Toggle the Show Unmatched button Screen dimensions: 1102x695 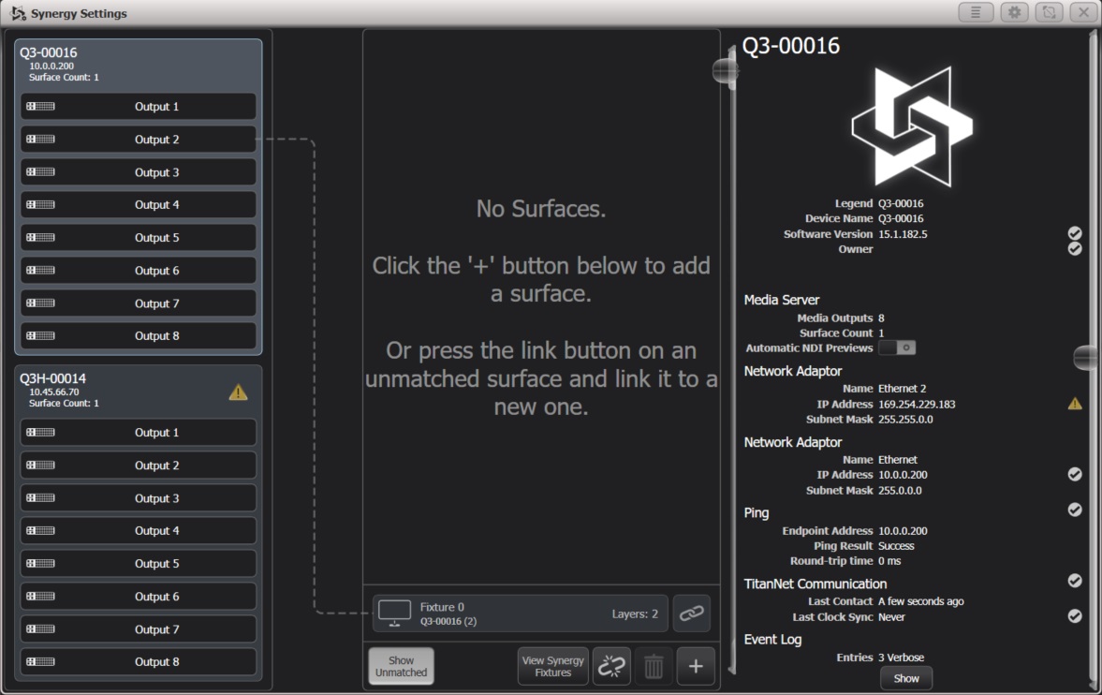[x=401, y=666]
